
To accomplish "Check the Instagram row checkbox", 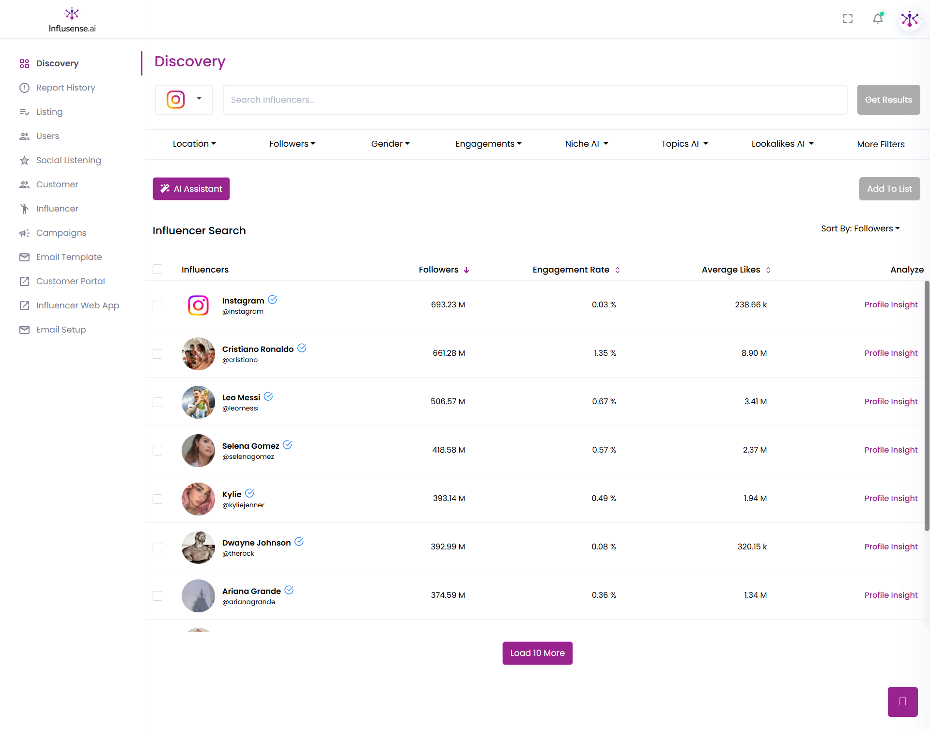I will 157,305.
